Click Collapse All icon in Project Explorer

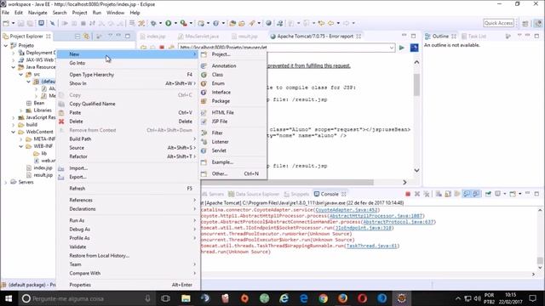77,36
